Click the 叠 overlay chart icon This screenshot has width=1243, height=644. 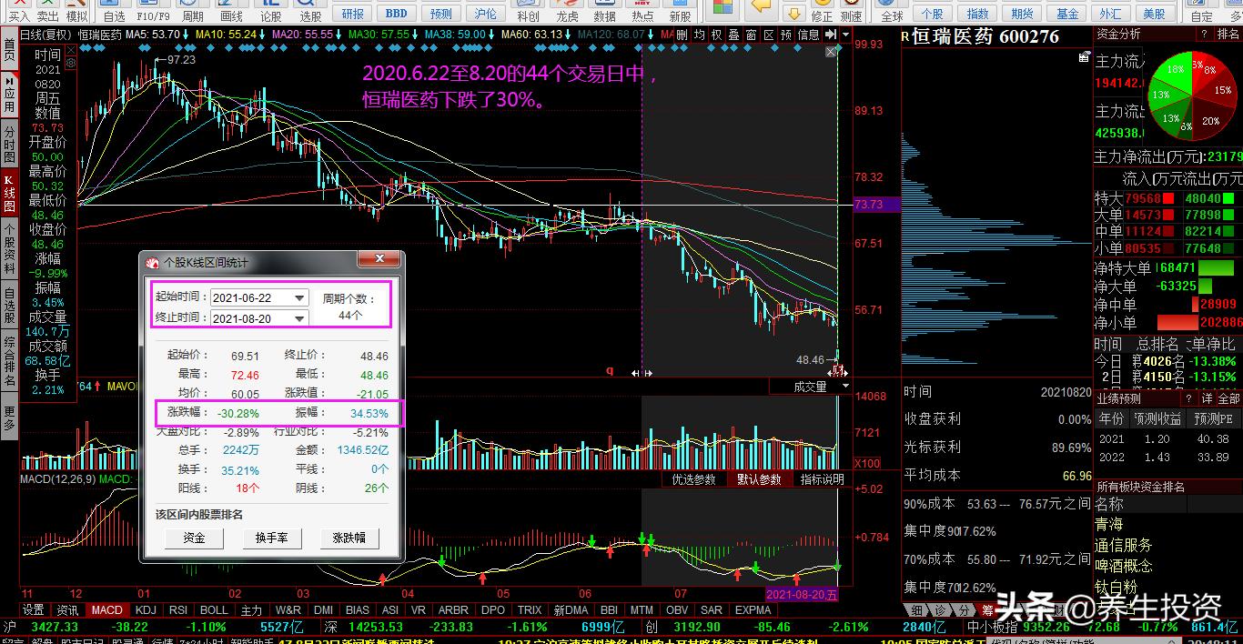click(x=733, y=35)
